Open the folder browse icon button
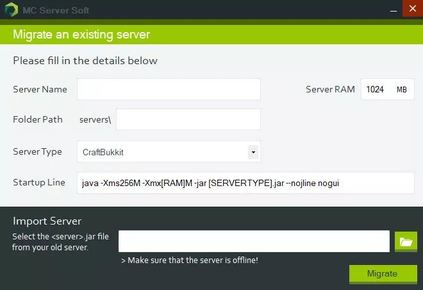The width and height of the screenshot is (423, 290). click(406, 241)
